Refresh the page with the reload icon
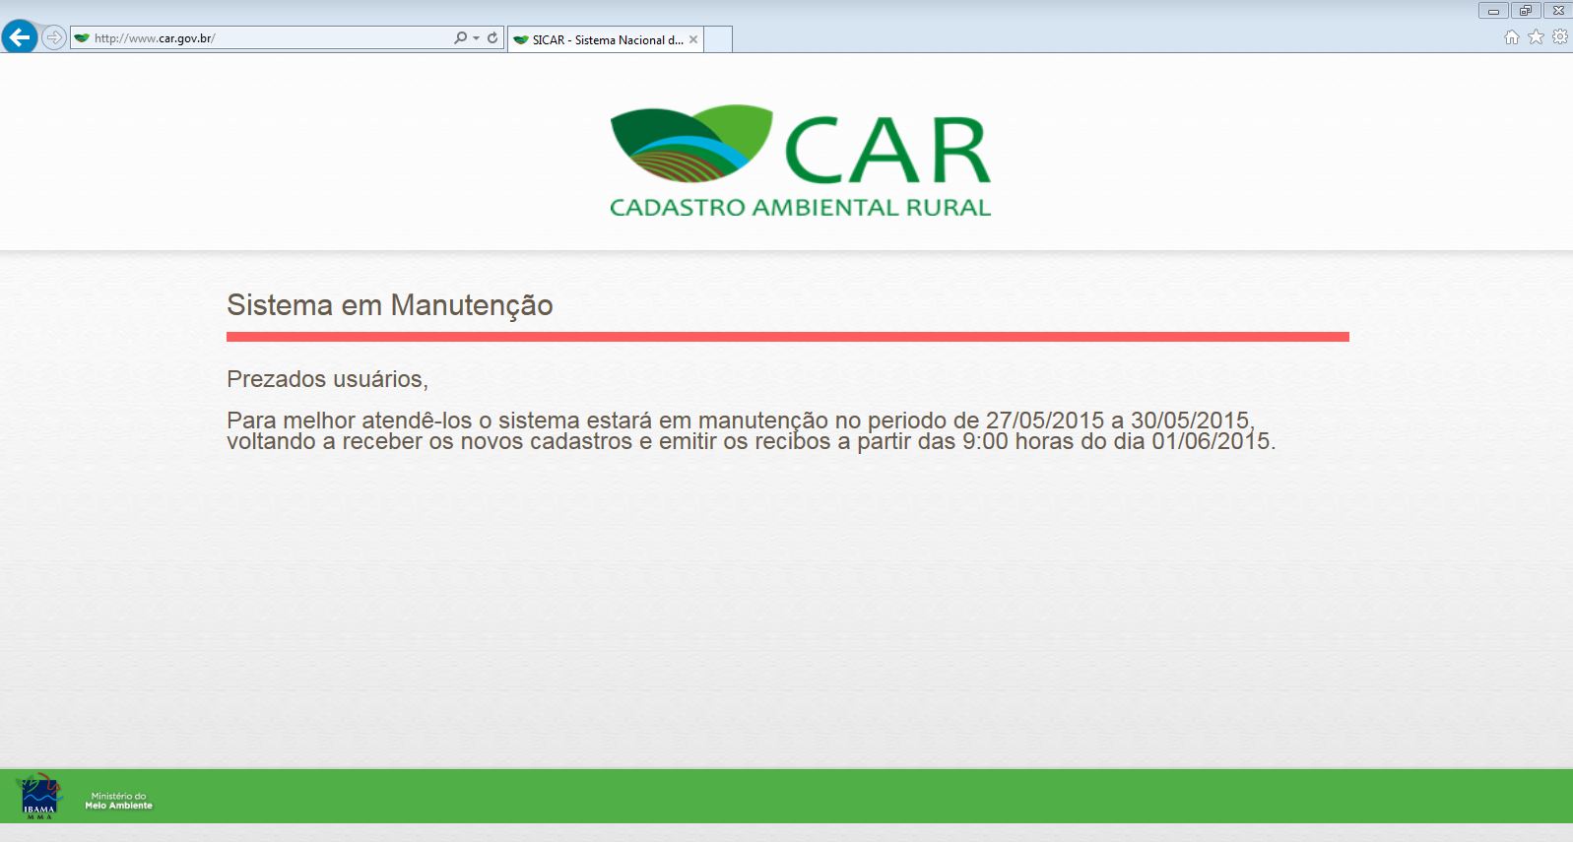The width and height of the screenshot is (1573, 842). coord(492,38)
